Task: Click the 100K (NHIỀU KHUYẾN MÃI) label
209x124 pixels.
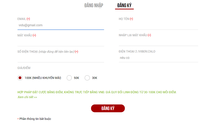Action: pyautogui.click(x=43, y=78)
